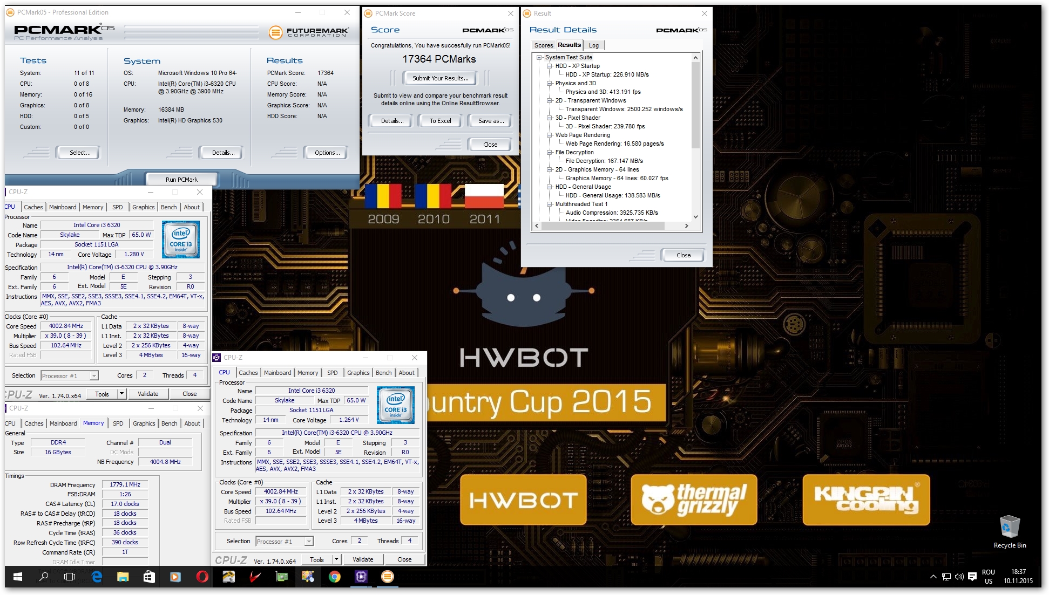Launch Microsoft Edge from the taskbar
1049x595 pixels.
(97, 577)
